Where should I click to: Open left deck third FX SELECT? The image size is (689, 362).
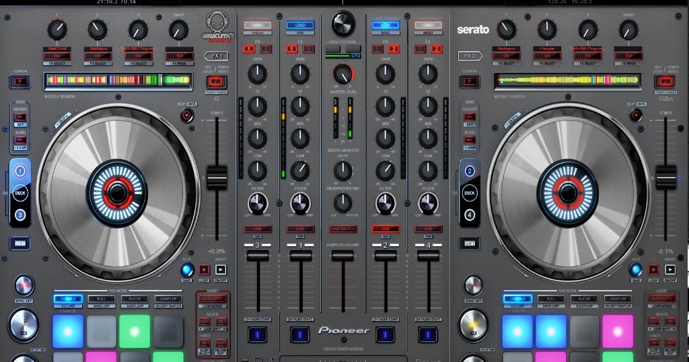click(x=138, y=64)
